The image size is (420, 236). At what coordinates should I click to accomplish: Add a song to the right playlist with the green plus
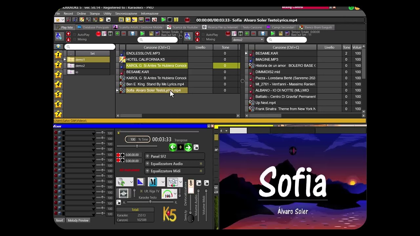click(247, 34)
